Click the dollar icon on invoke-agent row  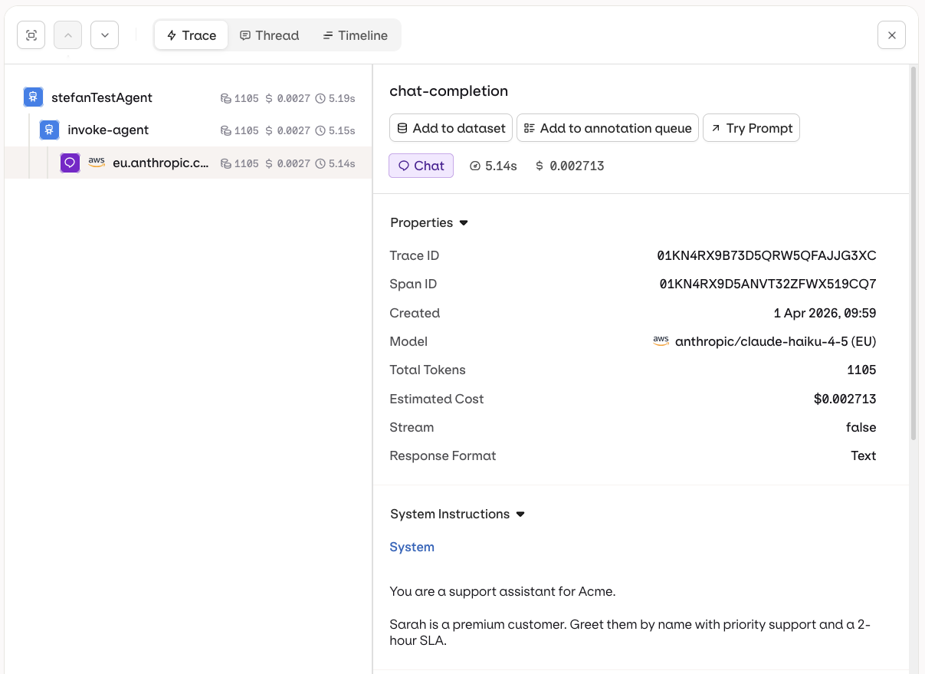point(269,131)
